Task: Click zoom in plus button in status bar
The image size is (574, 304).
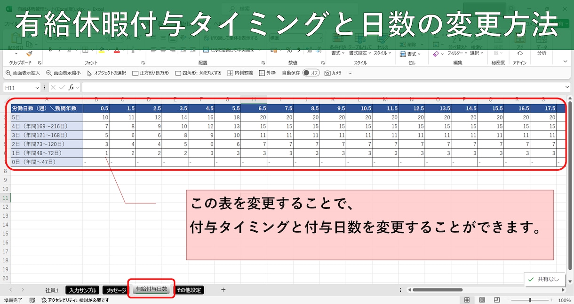Action: pos(551,300)
